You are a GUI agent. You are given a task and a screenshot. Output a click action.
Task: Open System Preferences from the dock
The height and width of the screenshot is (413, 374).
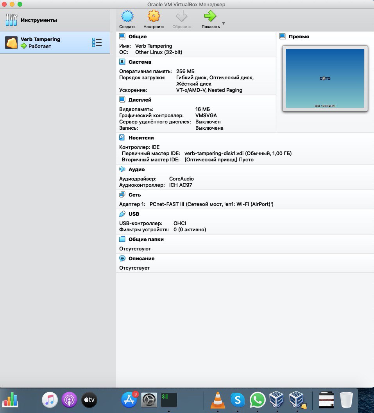(149, 400)
